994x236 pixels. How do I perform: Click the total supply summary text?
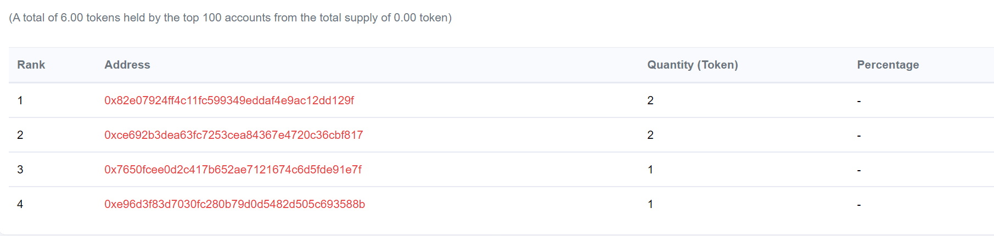pyautogui.click(x=230, y=18)
